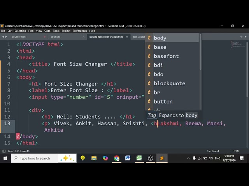Open Google Chrome from taskbar
This screenshot has width=249, height=186.
117,158
